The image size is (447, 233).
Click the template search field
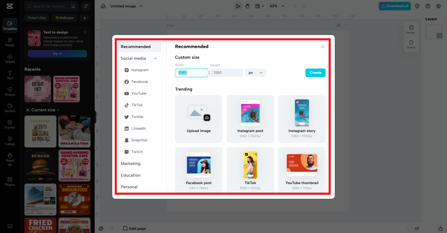[50, 6]
